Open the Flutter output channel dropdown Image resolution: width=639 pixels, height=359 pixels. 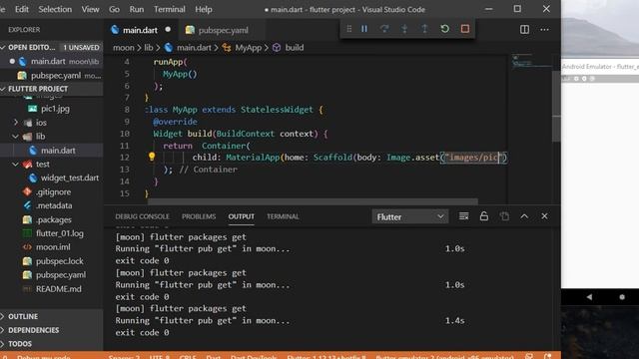[x=410, y=217]
